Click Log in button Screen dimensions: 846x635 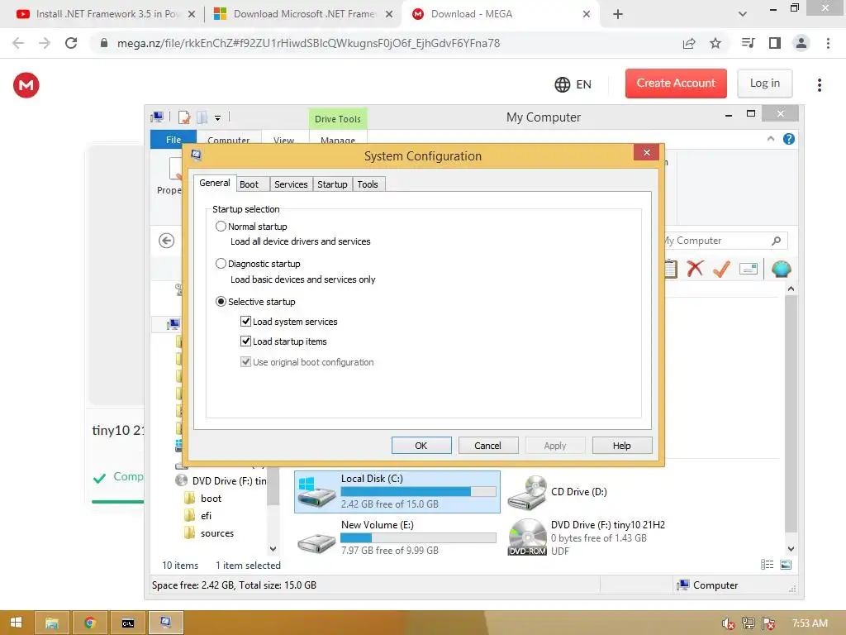tap(764, 84)
